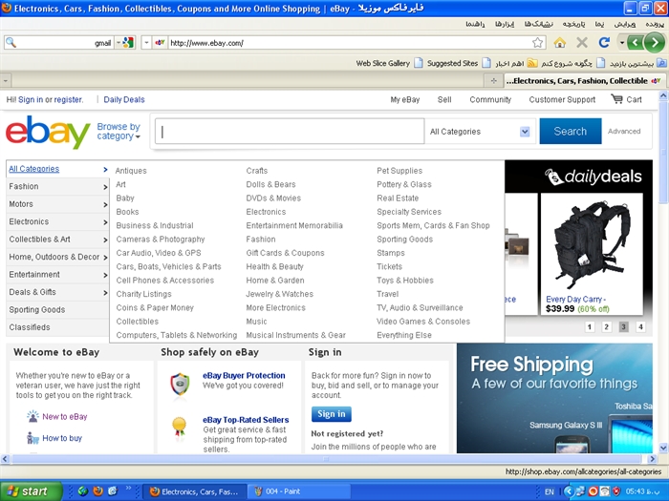Screen dimensions: 669x501
Task: Open Computers, Tablets & Networking category
Action: point(176,335)
